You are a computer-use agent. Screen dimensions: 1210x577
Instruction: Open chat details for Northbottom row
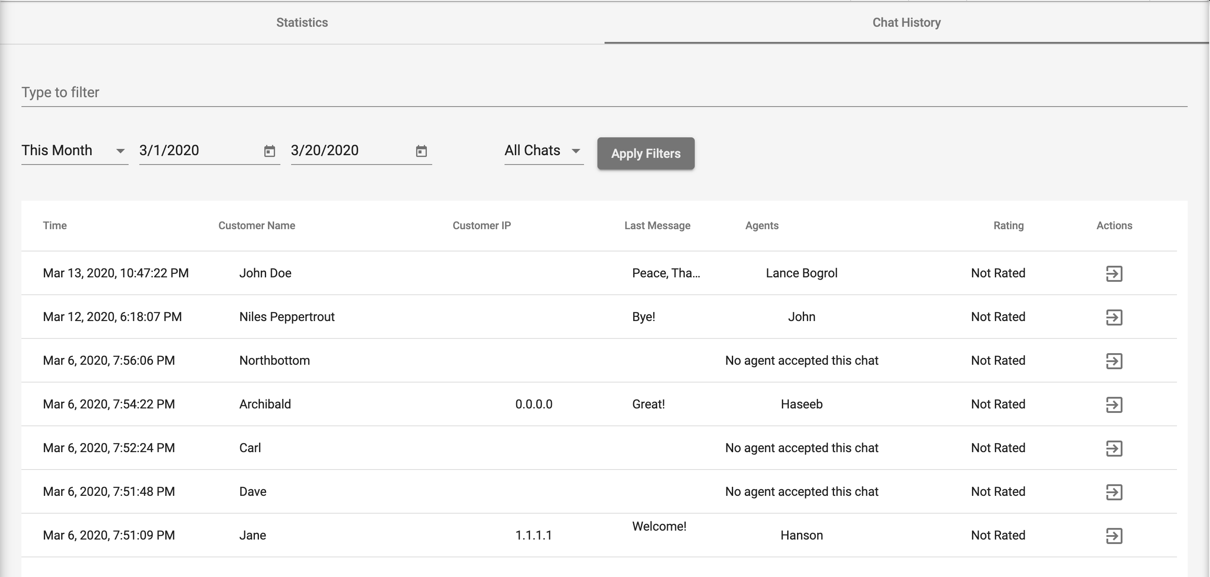[1114, 361]
